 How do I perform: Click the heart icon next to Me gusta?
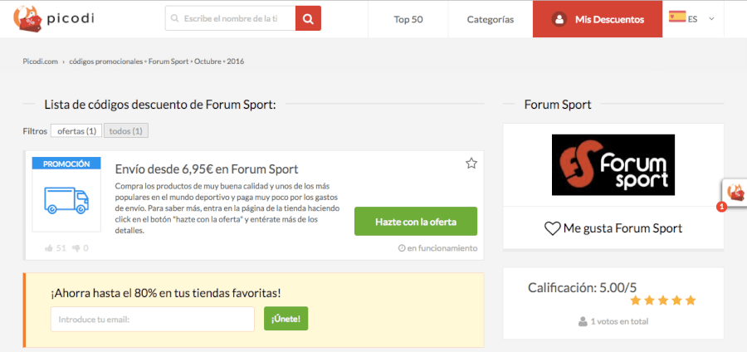coord(552,228)
